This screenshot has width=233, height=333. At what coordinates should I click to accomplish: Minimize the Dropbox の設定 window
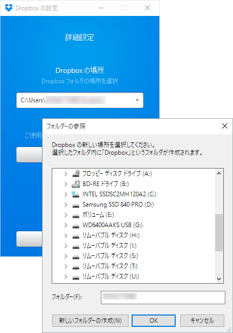pos(101,8)
